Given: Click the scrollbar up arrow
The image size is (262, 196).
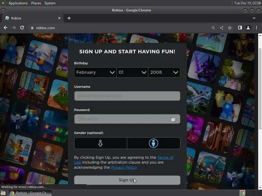Looking at the screenshot, I should (x=260, y=35).
